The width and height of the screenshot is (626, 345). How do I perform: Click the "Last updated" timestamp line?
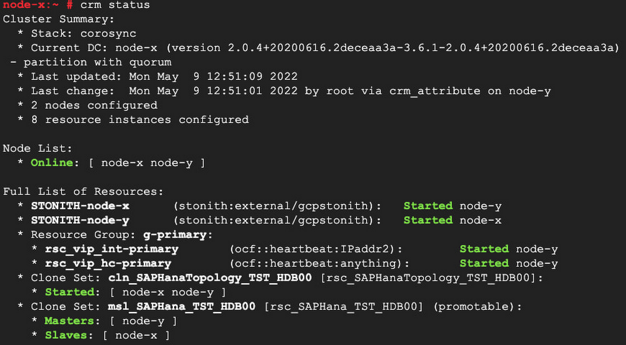[x=164, y=77]
